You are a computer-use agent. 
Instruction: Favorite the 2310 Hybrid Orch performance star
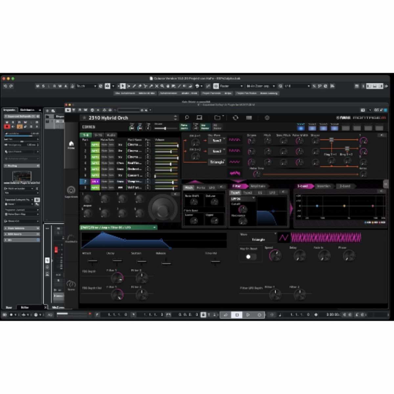pyautogui.click(x=84, y=118)
